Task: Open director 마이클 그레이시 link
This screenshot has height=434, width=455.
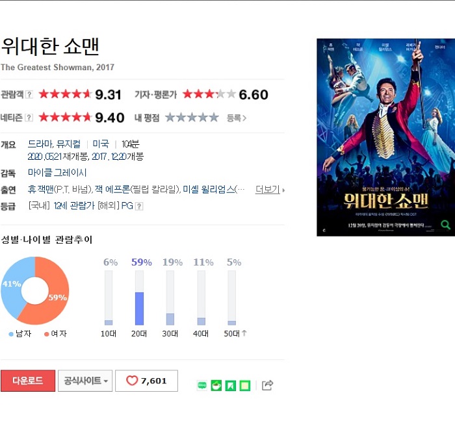Action: 57,173
